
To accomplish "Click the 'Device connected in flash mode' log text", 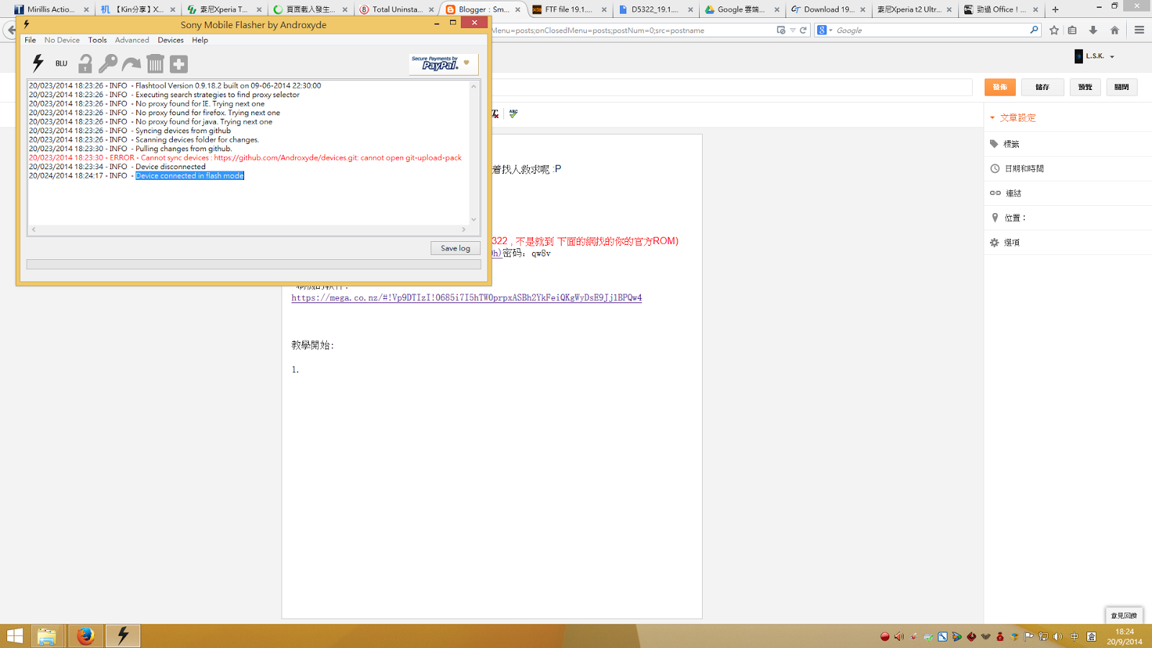I will [189, 176].
